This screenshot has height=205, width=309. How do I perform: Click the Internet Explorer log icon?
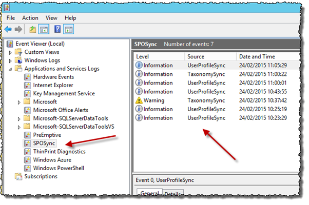pos(27,85)
